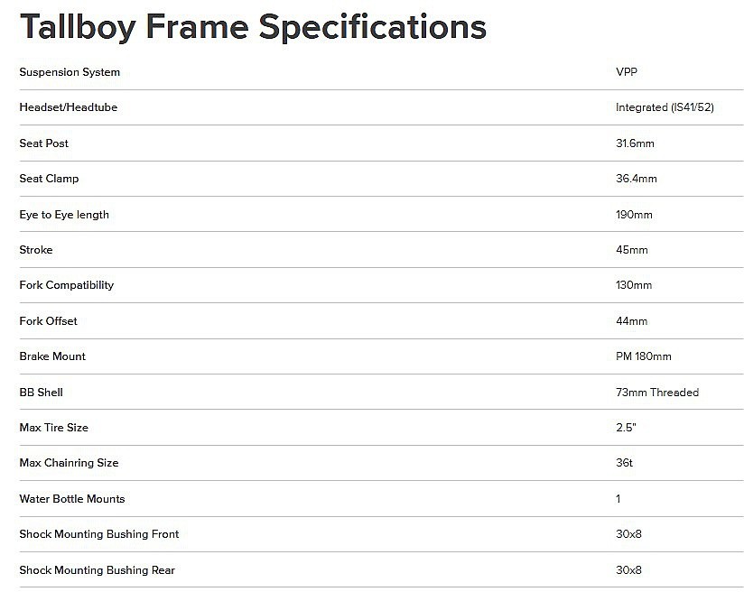Select the 190mm eye to eye value

click(634, 215)
